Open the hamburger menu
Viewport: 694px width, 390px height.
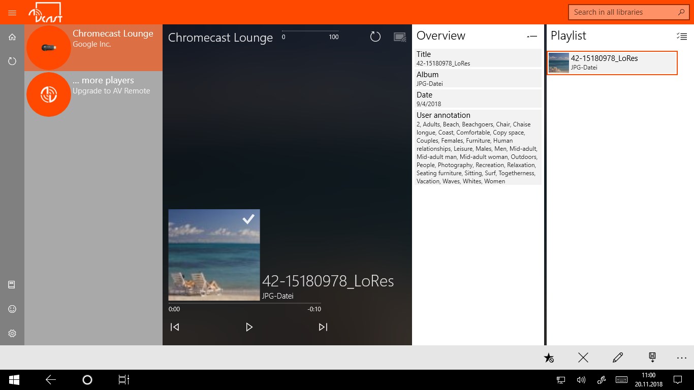coord(12,12)
